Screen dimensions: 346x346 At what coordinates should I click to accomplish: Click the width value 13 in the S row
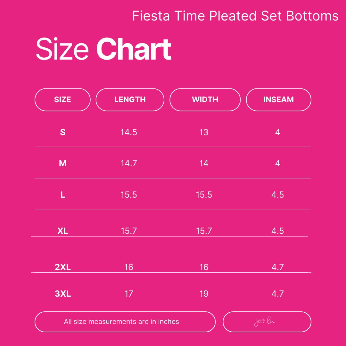(204, 132)
